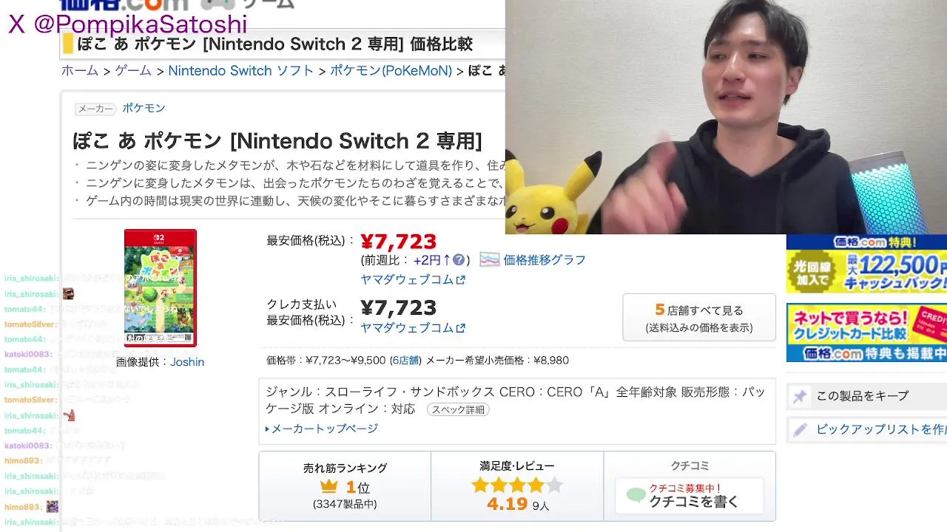
Task: Open the 価格推移グラフ chart icon
Action: coord(490,260)
